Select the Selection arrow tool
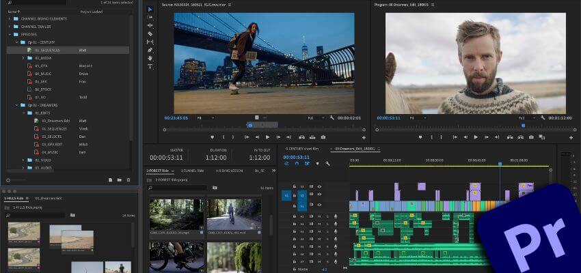The width and height of the screenshot is (581, 273). [x=150, y=10]
